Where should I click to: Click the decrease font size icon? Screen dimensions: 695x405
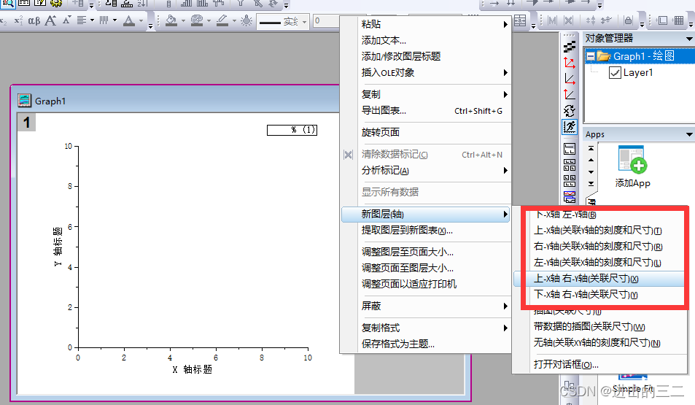tap(66, 20)
